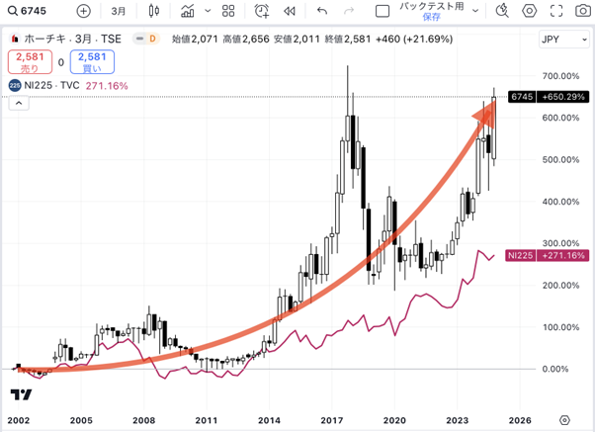Start bar replay mode

290,11
